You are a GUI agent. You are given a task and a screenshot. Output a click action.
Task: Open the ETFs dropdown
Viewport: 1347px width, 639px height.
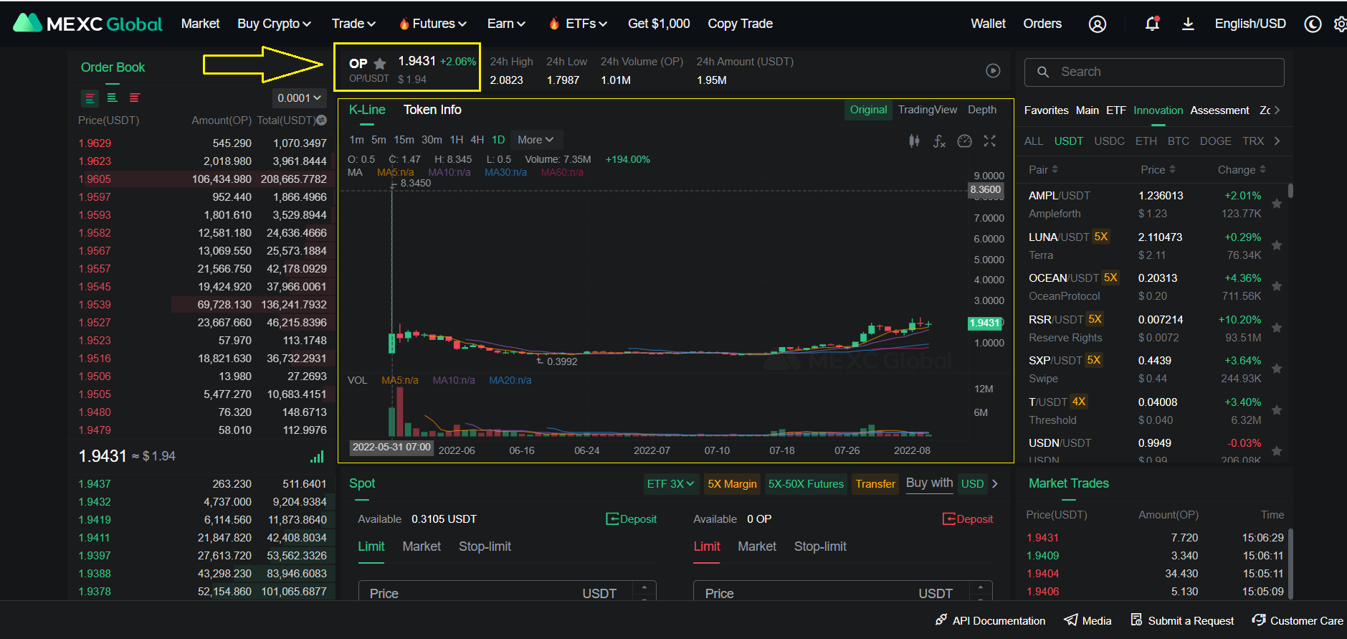[x=578, y=24]
